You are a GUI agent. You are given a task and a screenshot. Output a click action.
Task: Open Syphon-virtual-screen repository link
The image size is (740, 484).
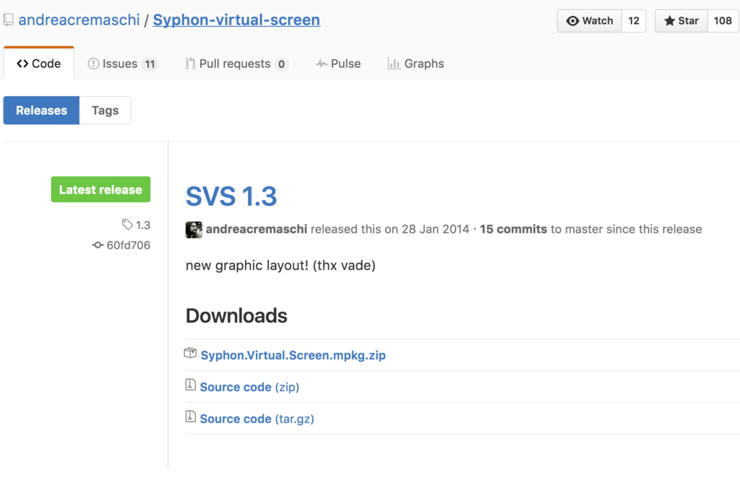(x=236, y=20)
